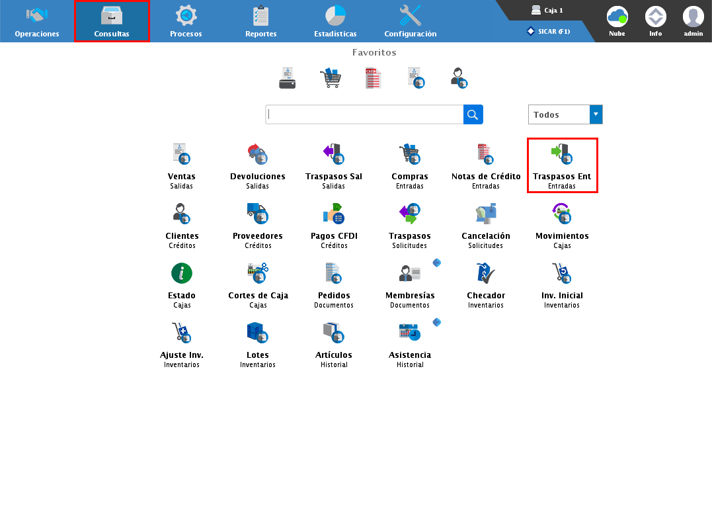Viewport: 712px width, 508px height.
Task: Open Notas de Crédito query
Action: click(485, 155)
